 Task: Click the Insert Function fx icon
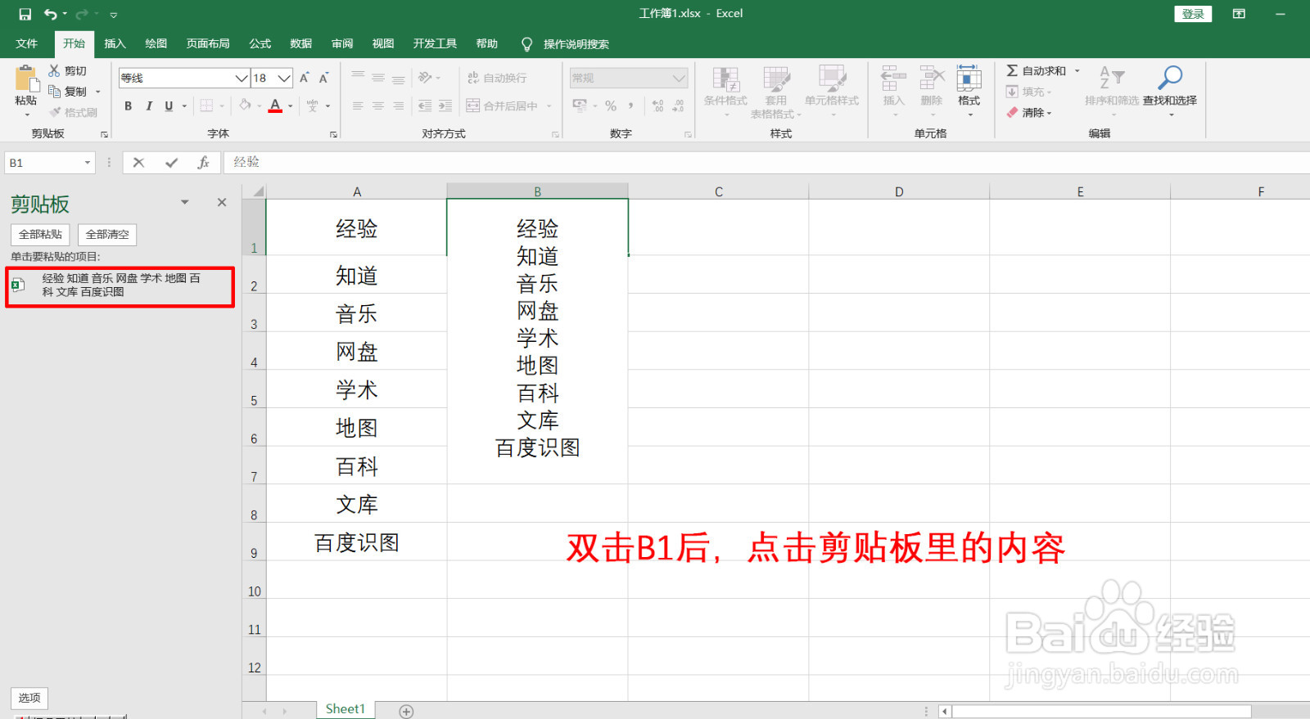pyautogui.click(x=203, y=163)
